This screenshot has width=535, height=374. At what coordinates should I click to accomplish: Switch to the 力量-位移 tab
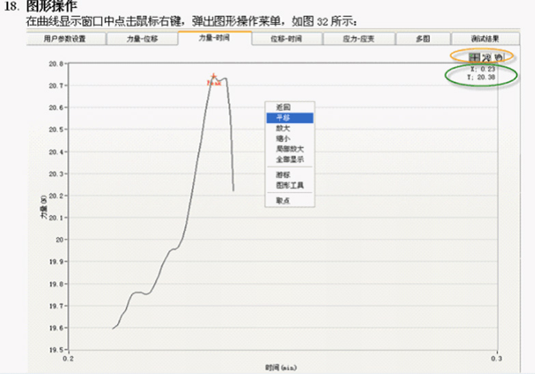(142, 39)
